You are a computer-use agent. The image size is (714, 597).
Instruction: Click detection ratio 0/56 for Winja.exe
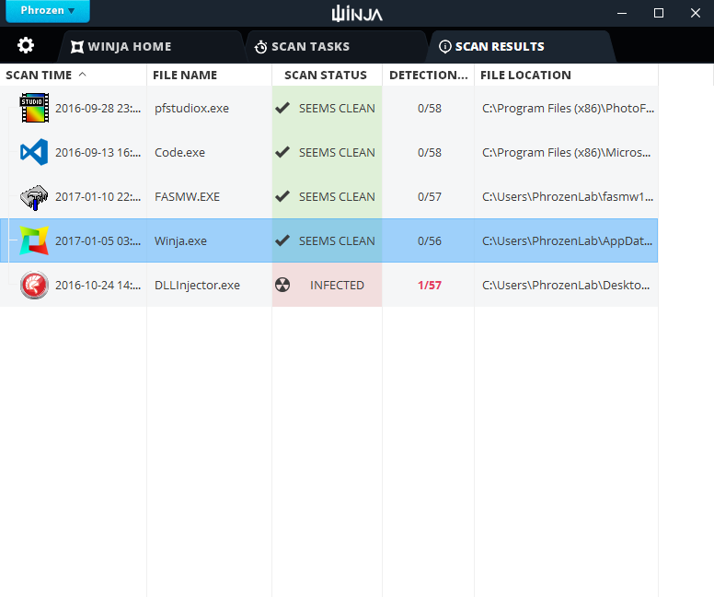430,240
